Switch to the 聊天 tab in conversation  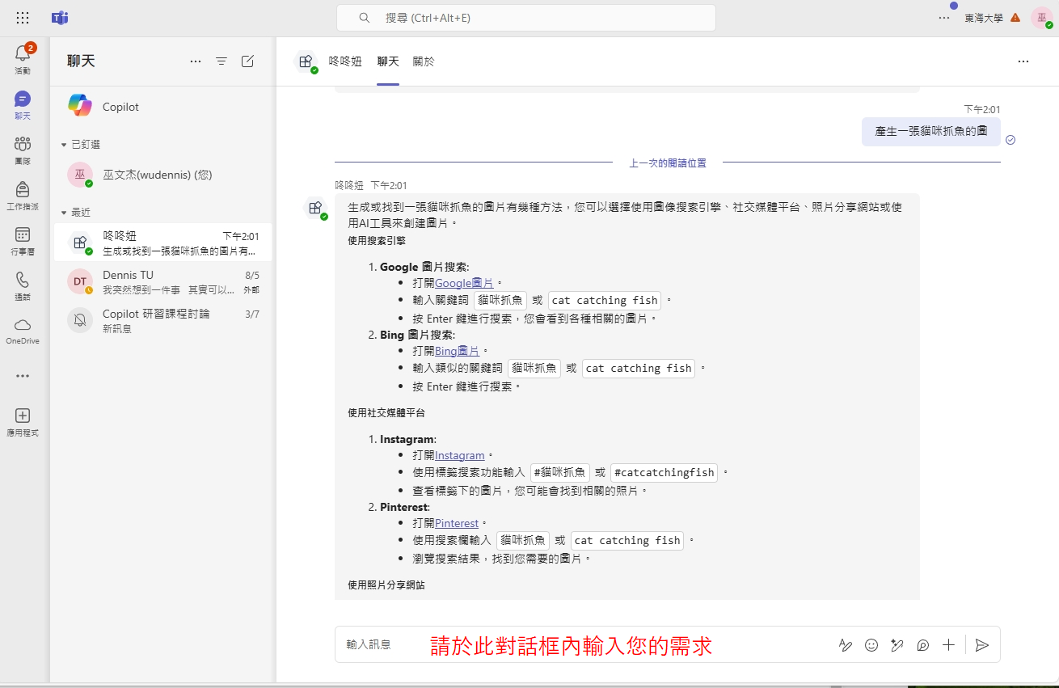point(388,61)
